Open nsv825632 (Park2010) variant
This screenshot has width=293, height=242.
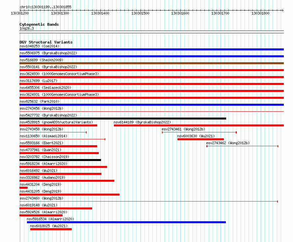click(x=40, y=101)
